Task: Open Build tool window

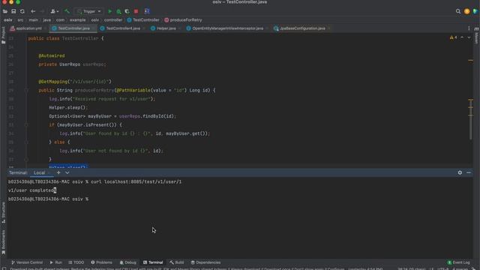Action: 177,262
